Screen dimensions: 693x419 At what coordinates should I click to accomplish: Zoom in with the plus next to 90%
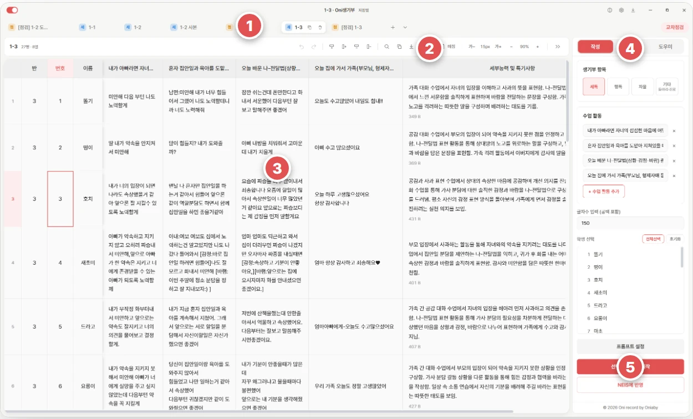(x=538, y=47)
